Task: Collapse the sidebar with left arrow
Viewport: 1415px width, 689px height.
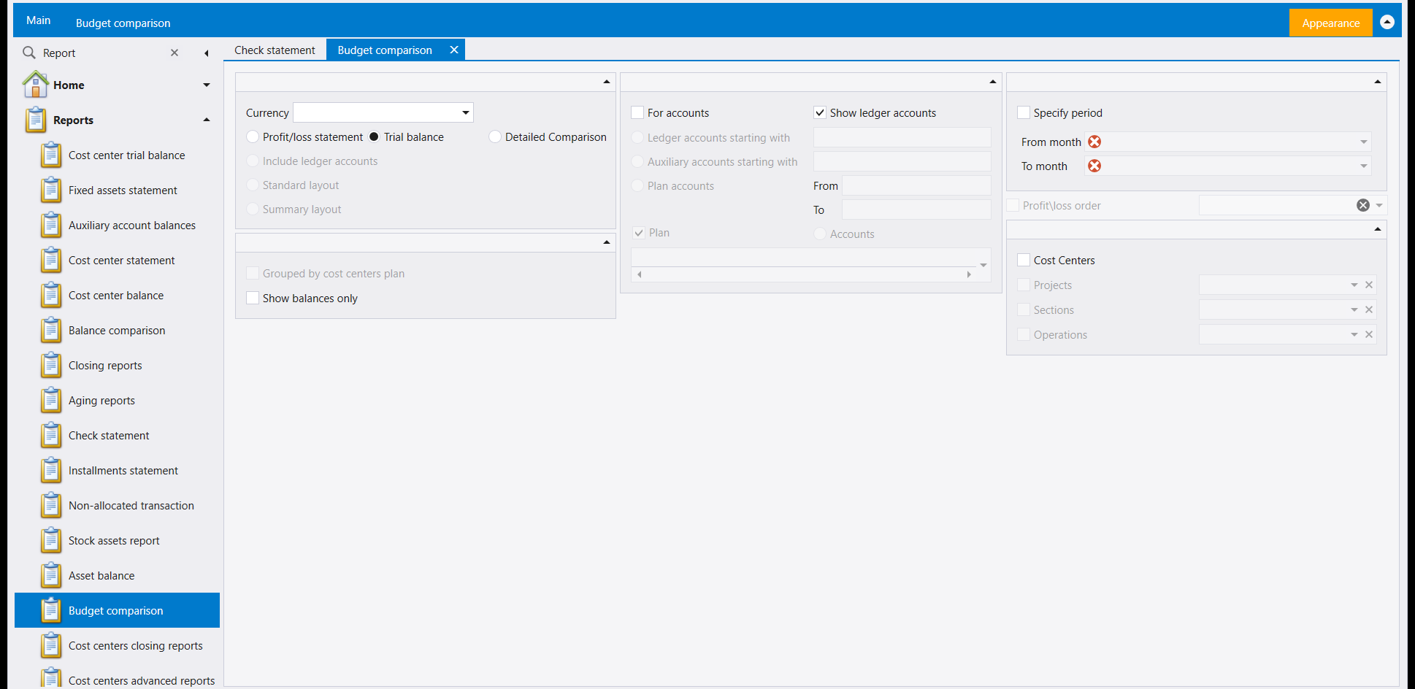Action: 207,53
